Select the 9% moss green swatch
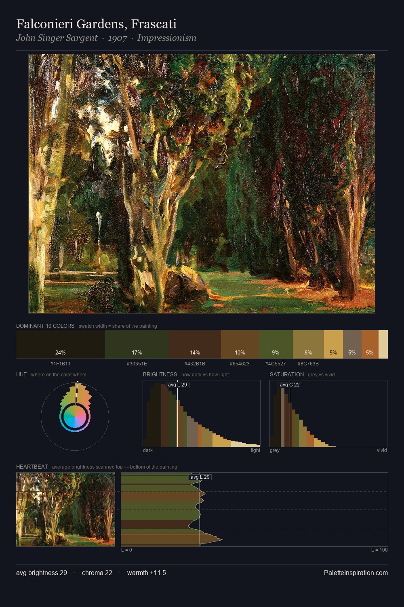404x607 pixels. coord(276,344)
